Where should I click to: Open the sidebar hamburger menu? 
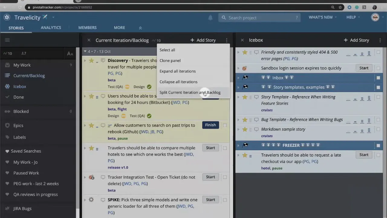point(7,40)
